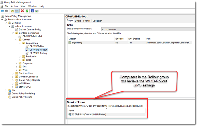
Task: Switch to the Delegation tab
Action: pos(97,21)
